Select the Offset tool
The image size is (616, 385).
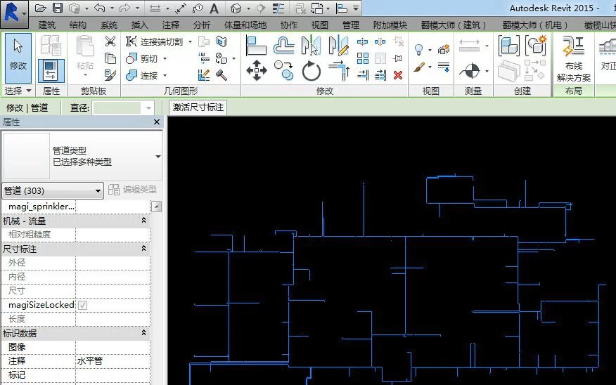click(283, 45)
